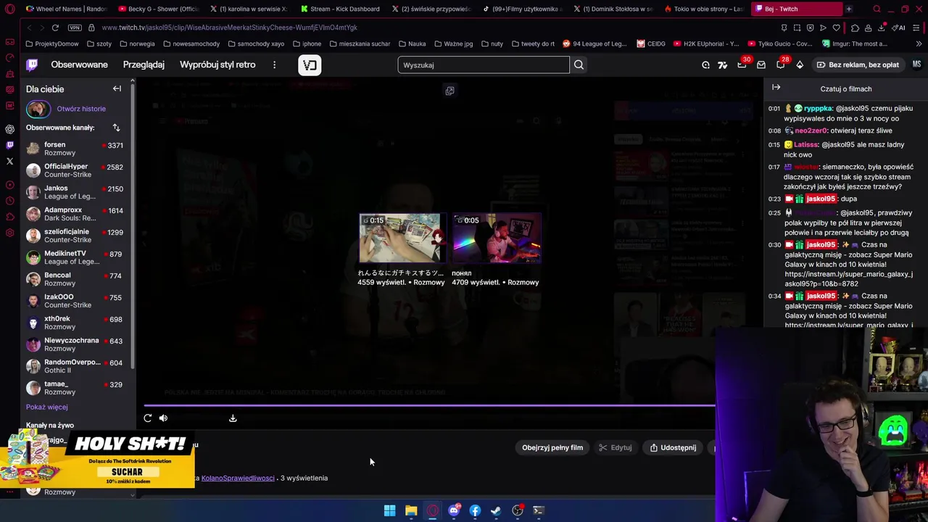Open Otwórz historie link

tap(81, 109)
